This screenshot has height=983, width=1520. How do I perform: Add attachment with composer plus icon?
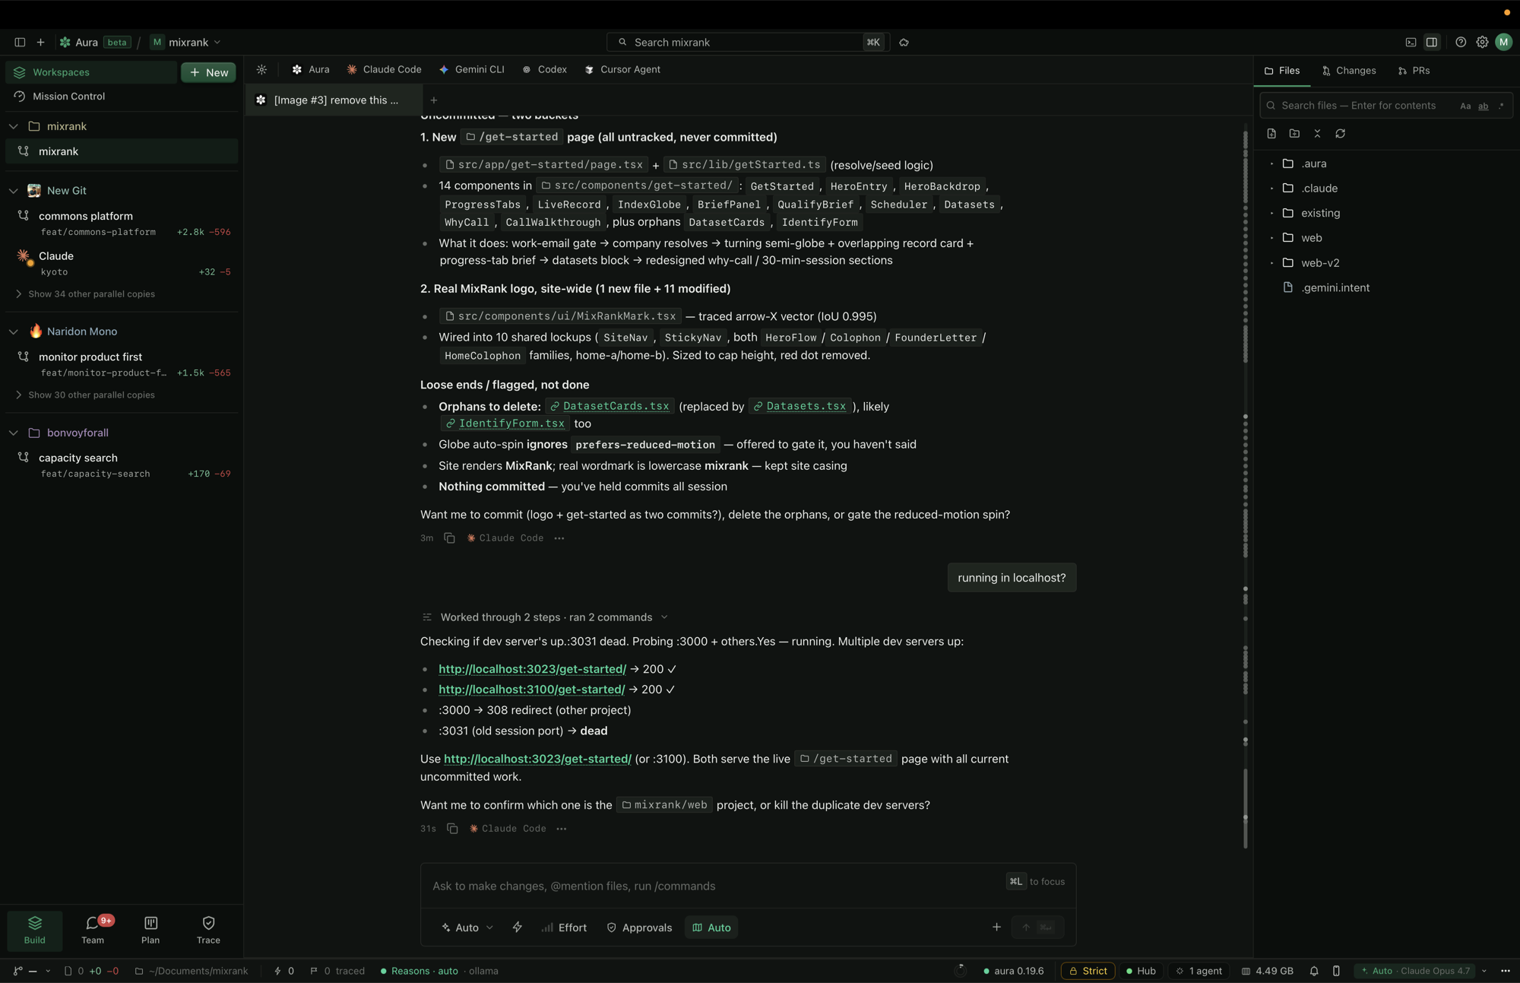(x=996, y=928)
